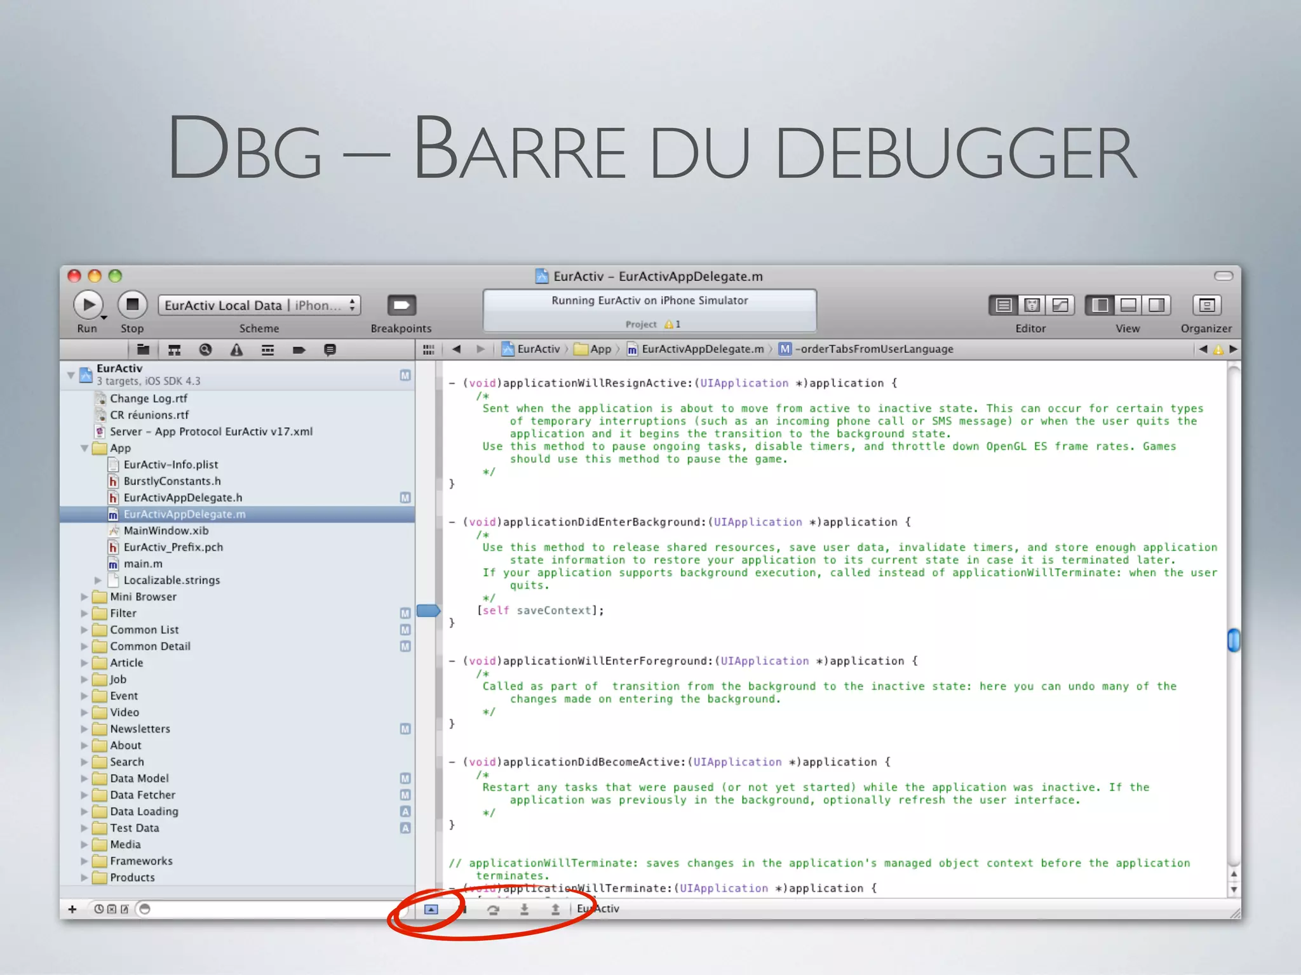Image resolution: width=1301 pixels, height=975 pixels.
Task: Click the App folder in jump bar
Action: click(x=593, y=349)
